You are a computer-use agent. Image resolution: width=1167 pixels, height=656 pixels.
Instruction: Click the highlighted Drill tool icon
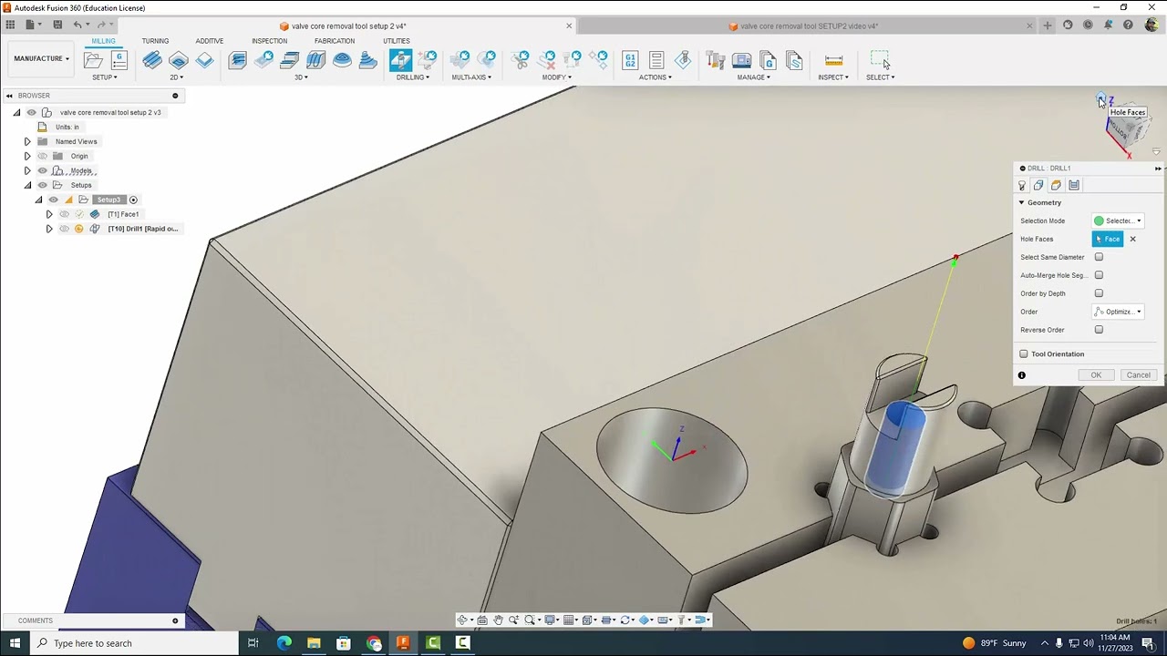click(x=400, y=60)
